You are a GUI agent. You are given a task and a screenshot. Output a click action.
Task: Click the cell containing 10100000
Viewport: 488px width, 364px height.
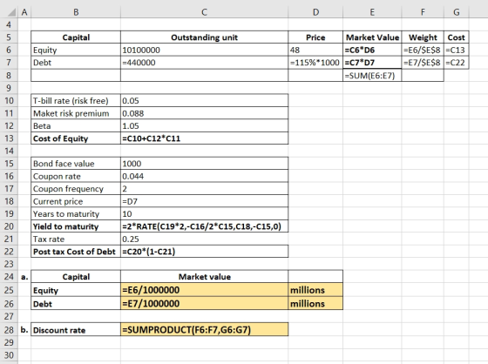click(x=204, y=50)
